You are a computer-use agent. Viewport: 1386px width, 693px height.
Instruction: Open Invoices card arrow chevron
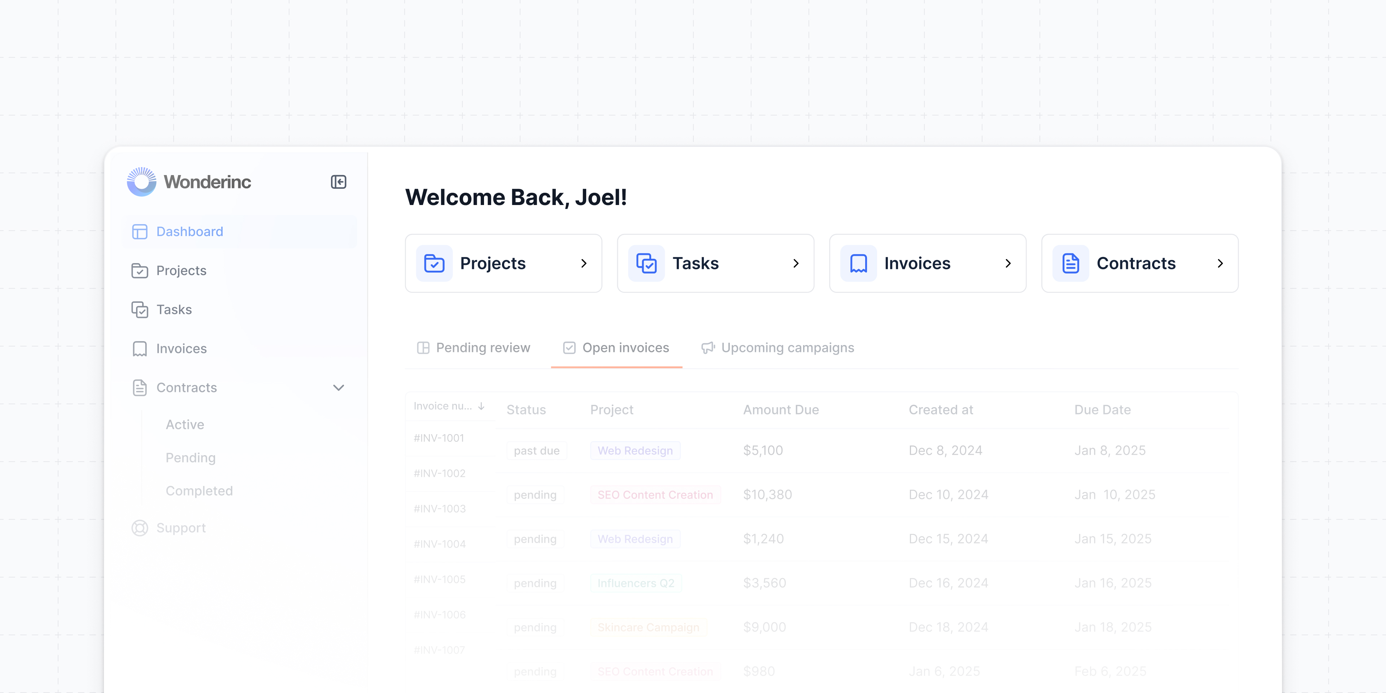1008,263
